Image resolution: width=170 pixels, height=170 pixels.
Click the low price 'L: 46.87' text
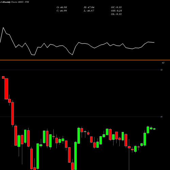click(89, 11)
